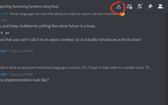
Task: Mute channel with the crossed bell icon
Action: point(140,6)
